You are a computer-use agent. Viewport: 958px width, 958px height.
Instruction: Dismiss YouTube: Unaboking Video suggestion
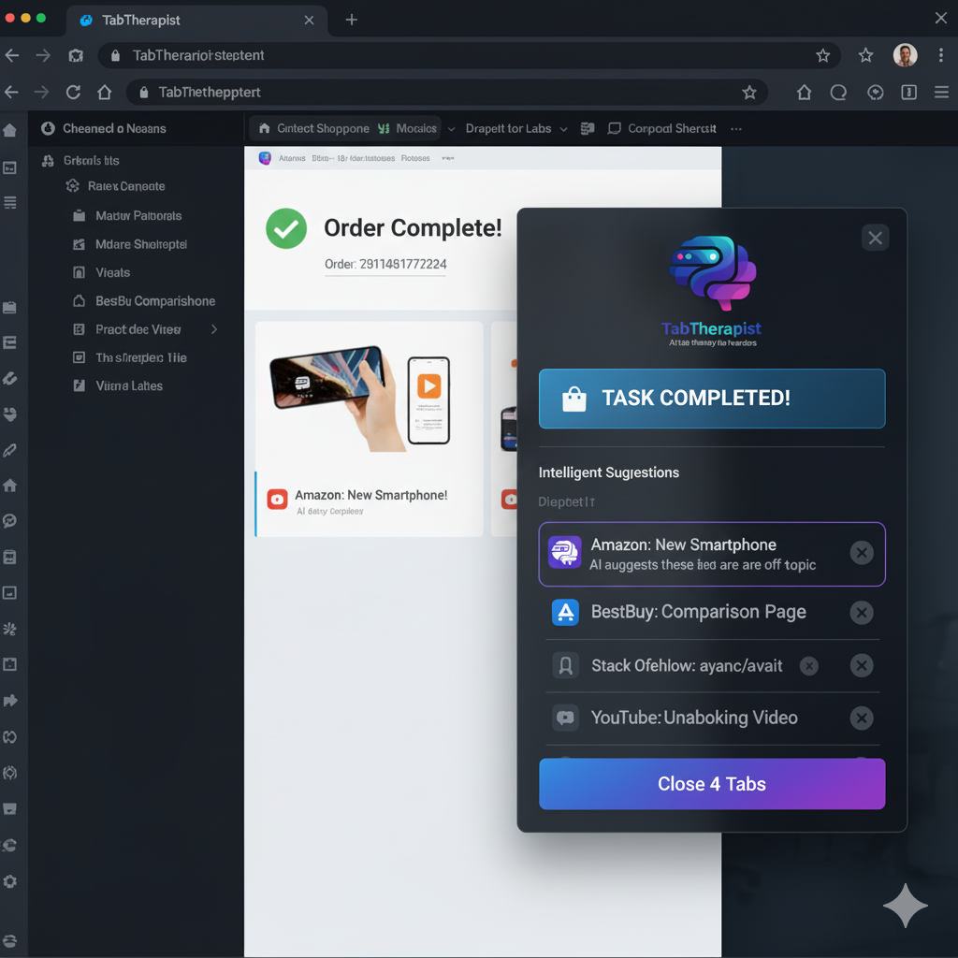(862, 718)
